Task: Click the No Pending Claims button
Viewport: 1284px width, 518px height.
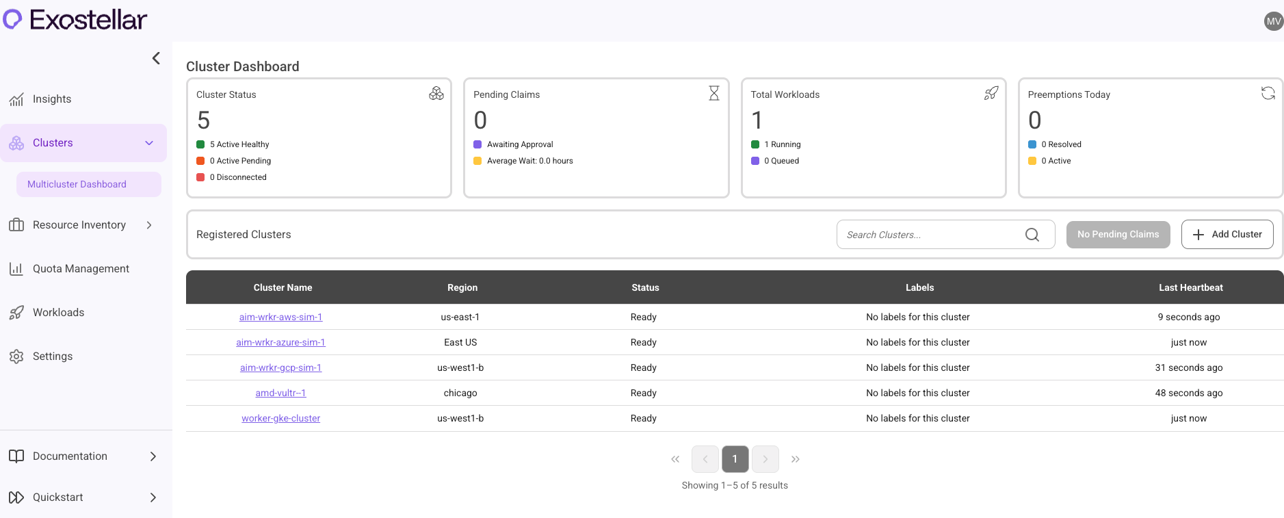Action: [1118, 235]
